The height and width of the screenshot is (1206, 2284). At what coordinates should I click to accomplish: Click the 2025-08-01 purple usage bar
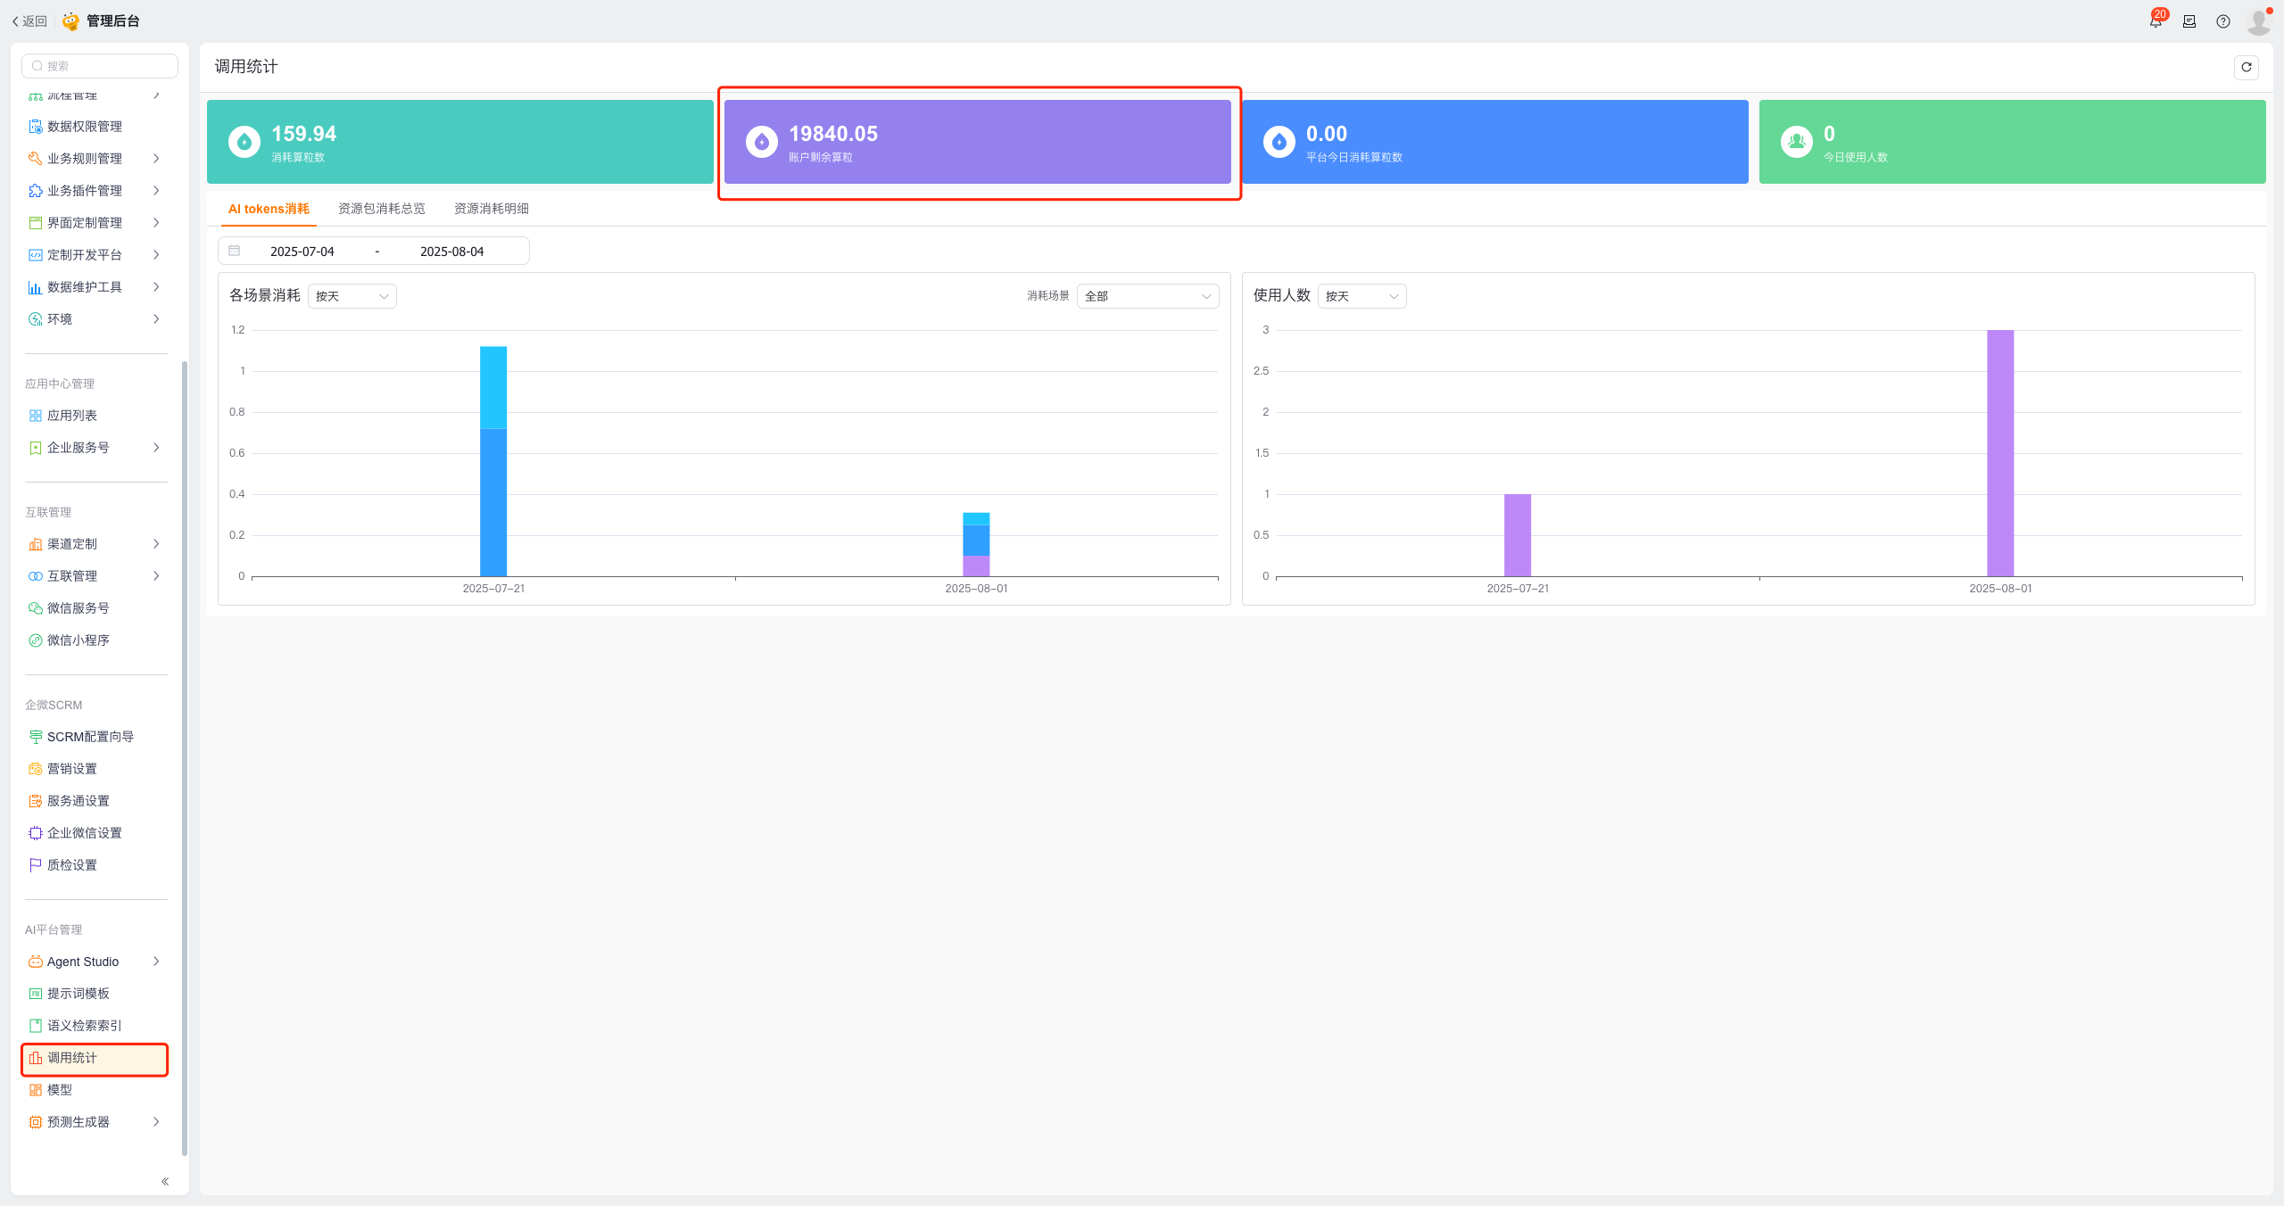coord(1999,453)
